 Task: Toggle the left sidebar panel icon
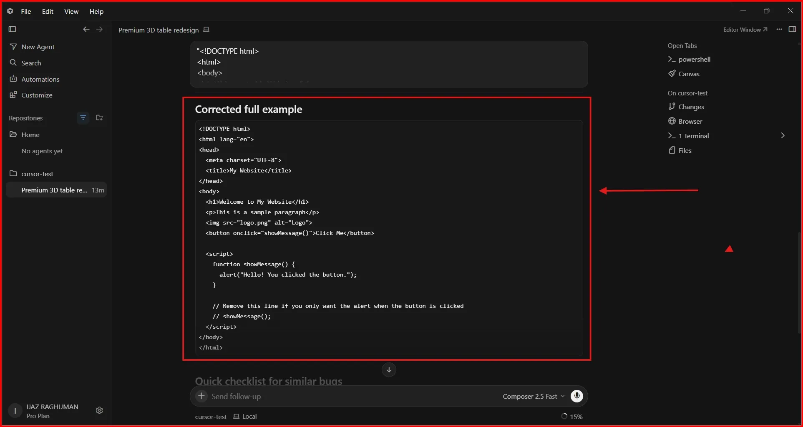click(x=12, y=29)
